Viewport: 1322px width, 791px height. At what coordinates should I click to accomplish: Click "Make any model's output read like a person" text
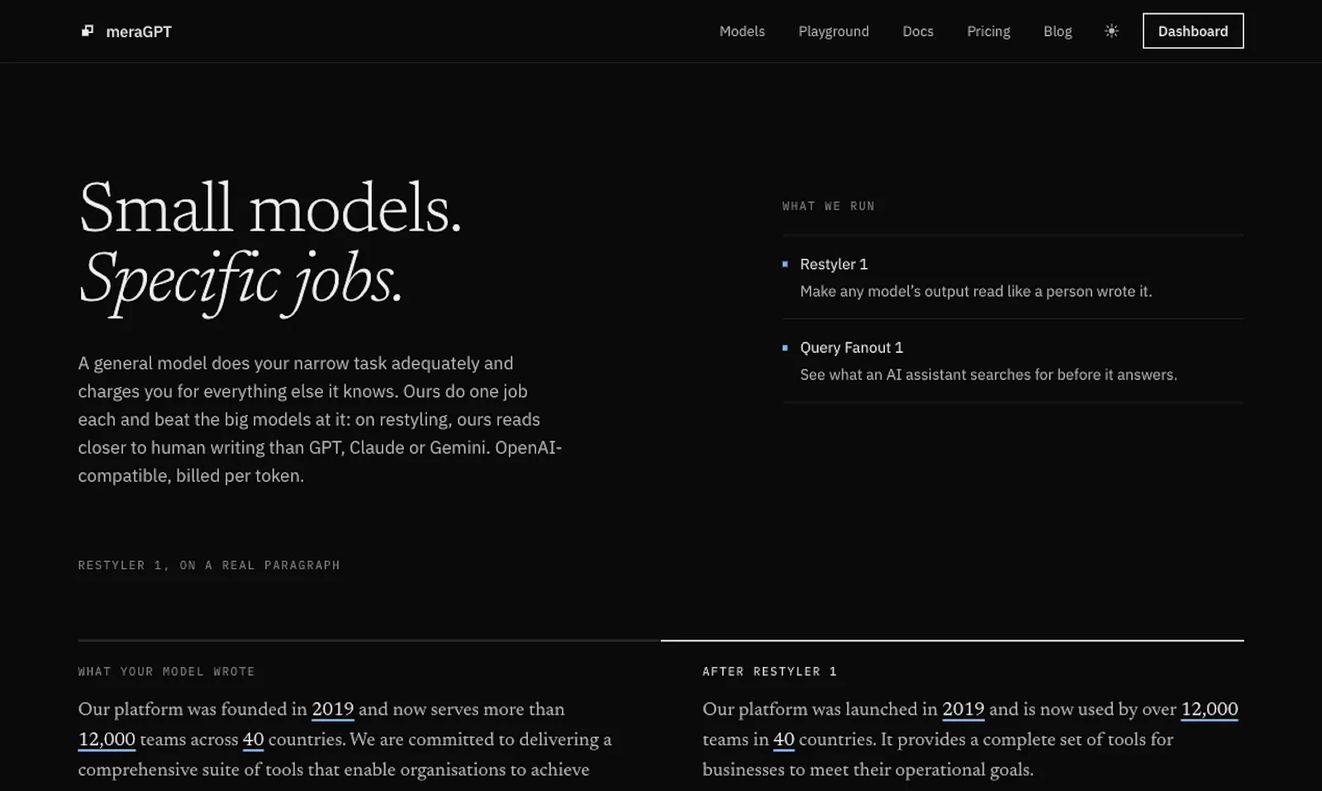click(x=976, y=291)
